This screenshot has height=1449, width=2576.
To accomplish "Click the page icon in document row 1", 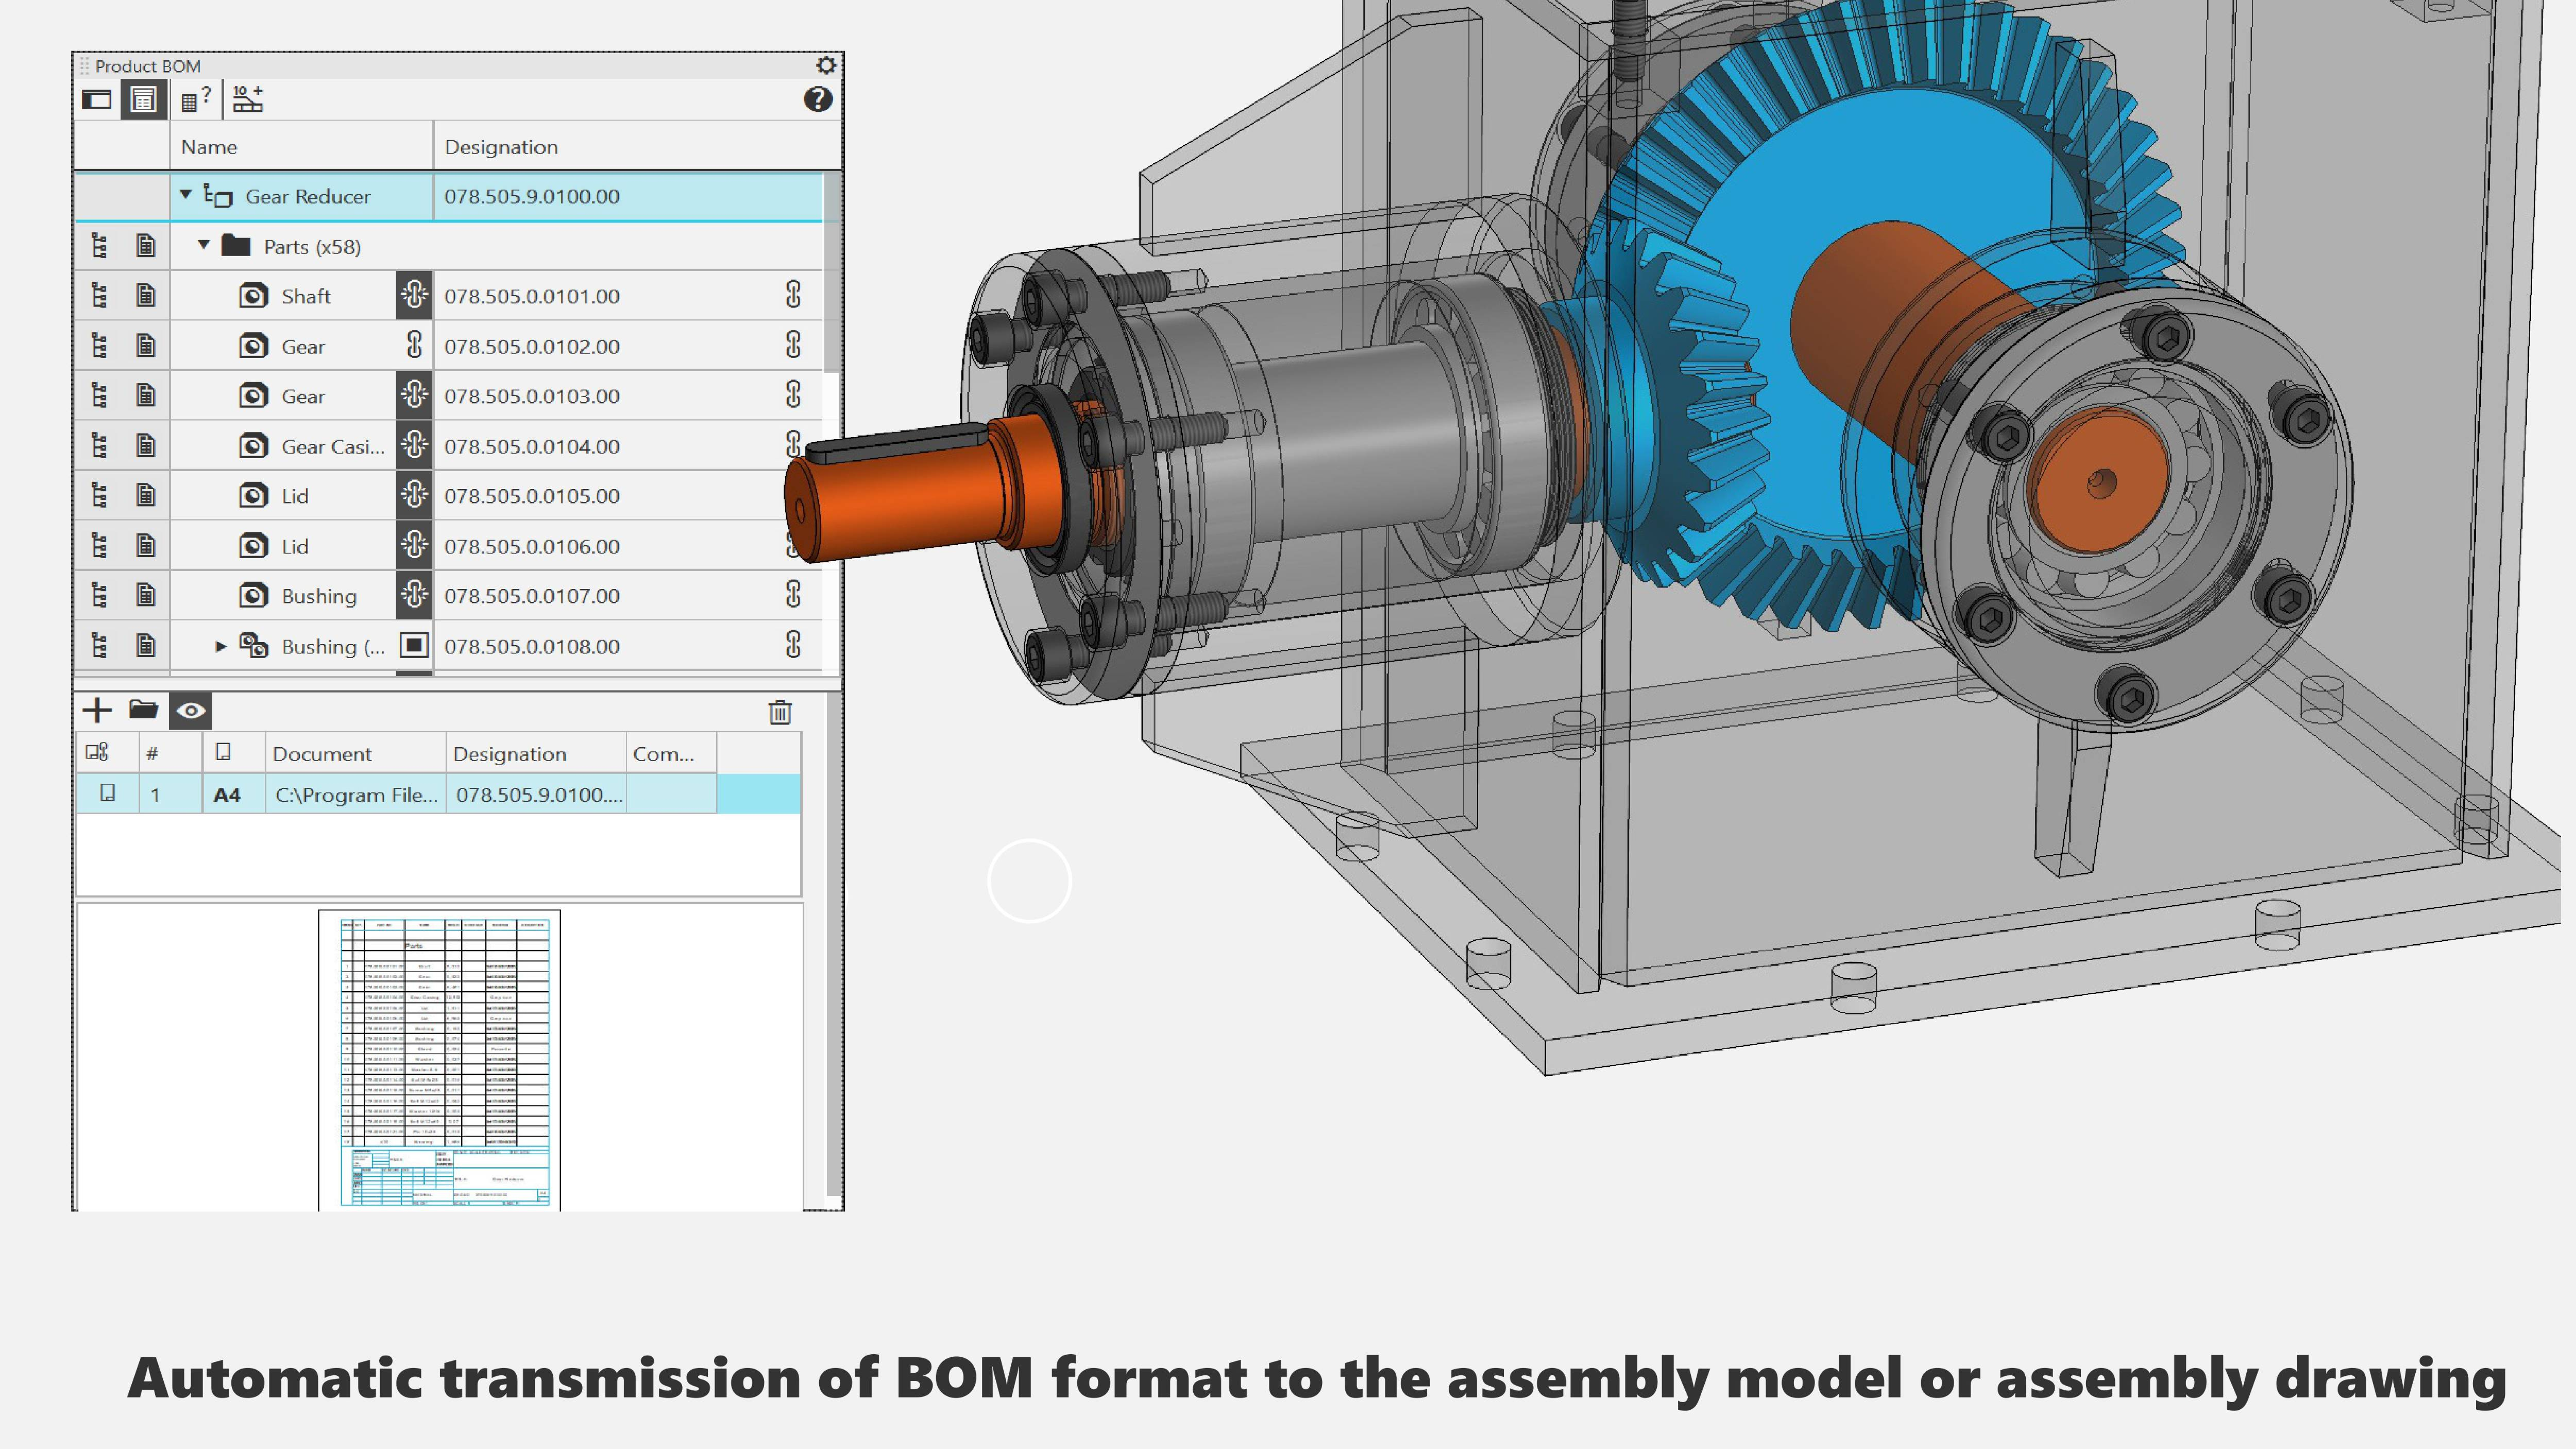I will click(108, 793).
